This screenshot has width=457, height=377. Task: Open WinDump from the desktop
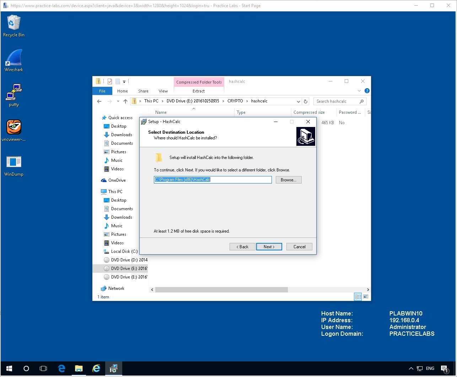(x=14, y=163)
